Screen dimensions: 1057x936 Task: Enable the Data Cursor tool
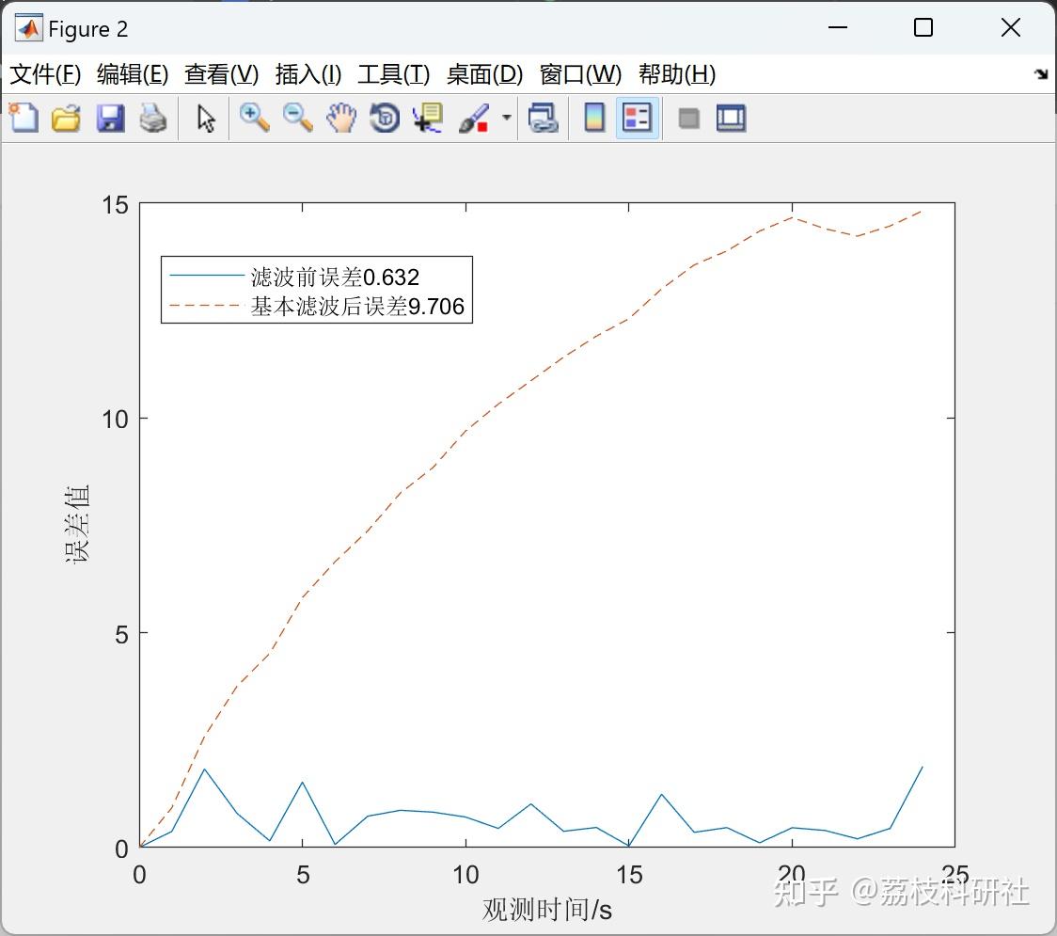pos(425,118)
